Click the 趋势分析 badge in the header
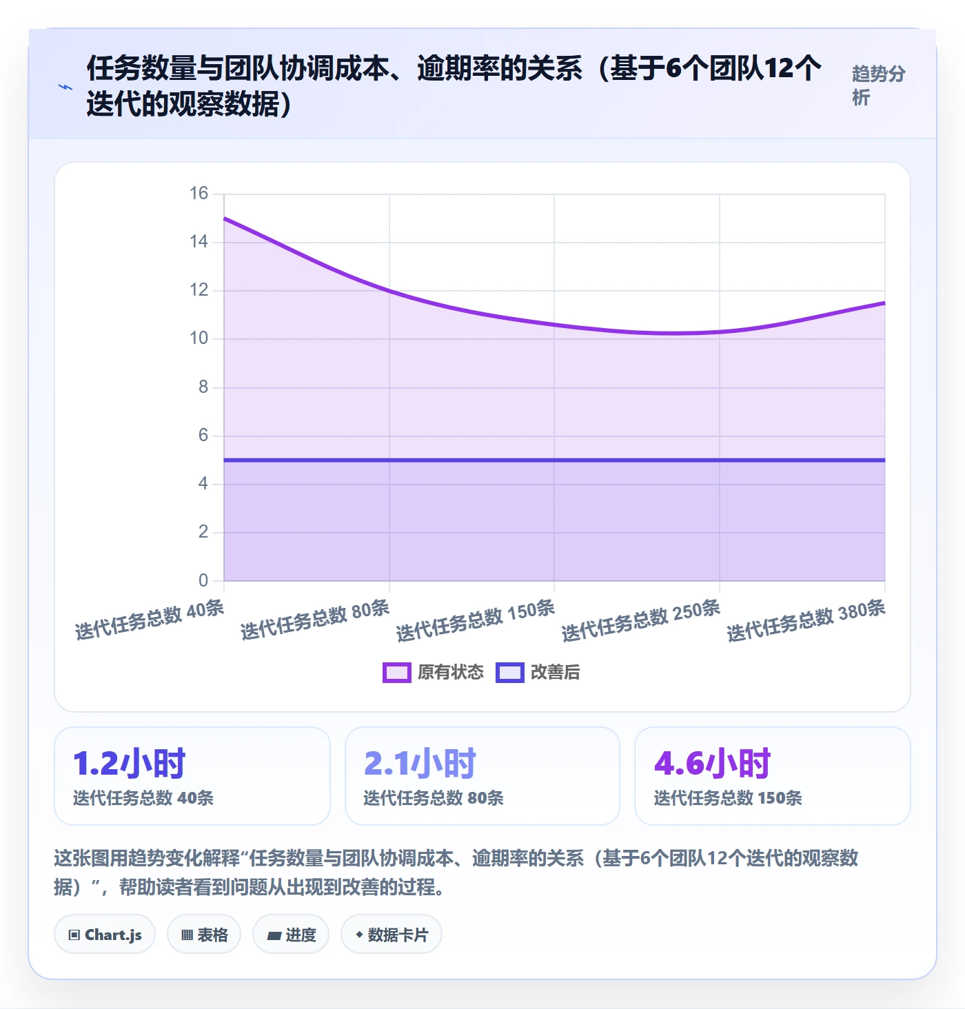 coord(878,85)
